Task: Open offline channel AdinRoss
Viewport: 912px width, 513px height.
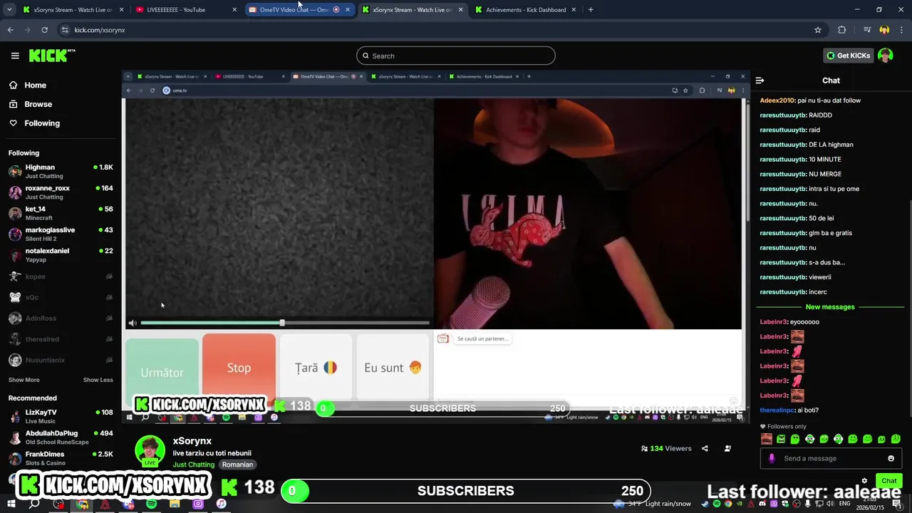Action: 61,318
